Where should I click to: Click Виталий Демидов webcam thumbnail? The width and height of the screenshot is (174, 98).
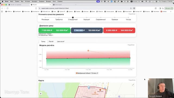[161, 88]
